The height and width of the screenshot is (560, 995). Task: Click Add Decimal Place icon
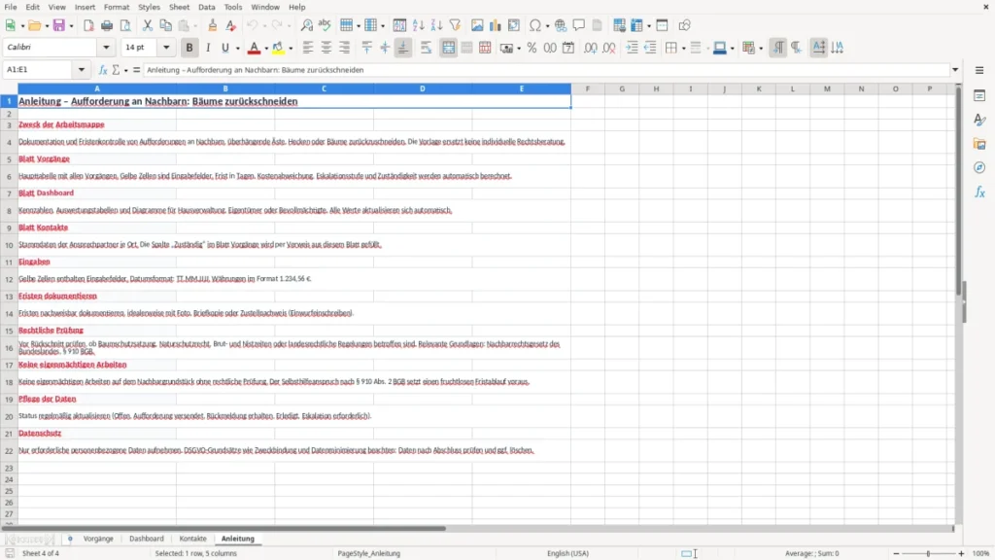590,48
